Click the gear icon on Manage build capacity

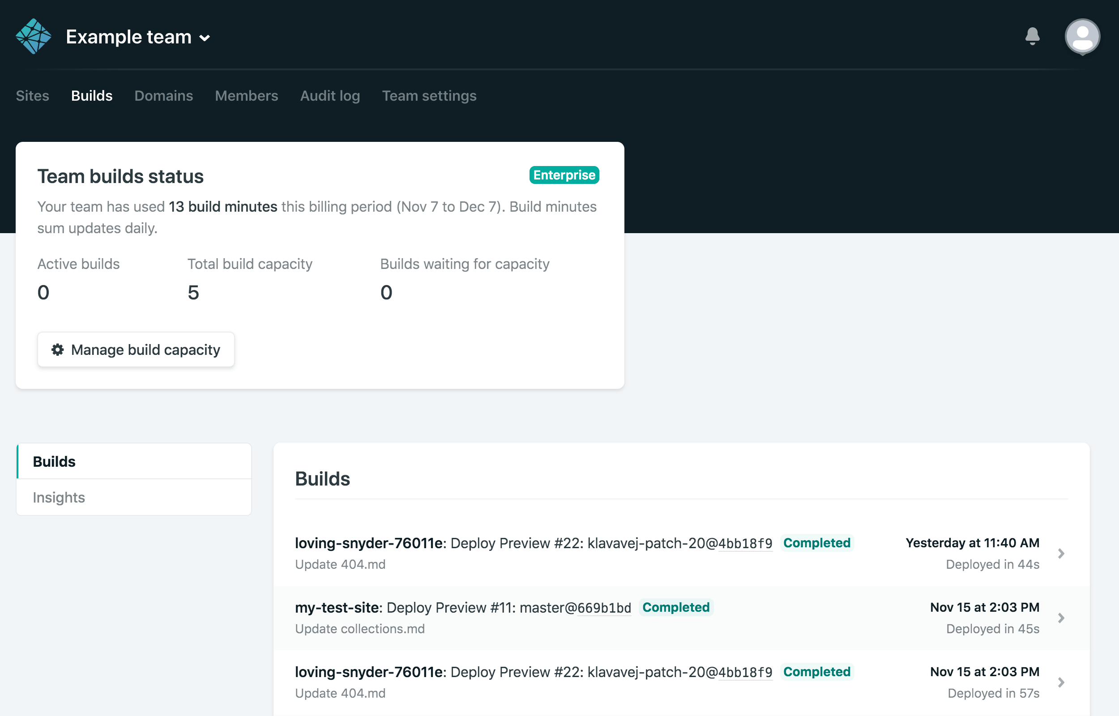(x=58, y=349)
